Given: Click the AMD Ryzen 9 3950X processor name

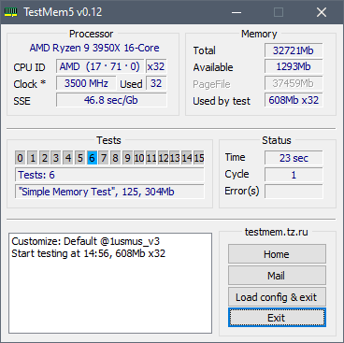Looking at the screenshot, I should point(94,48).
